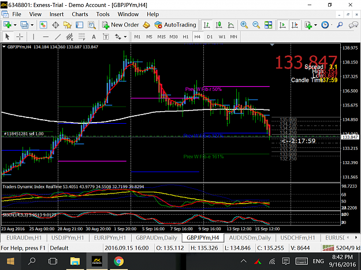Open the Windows Start menu
Viewport: 361px width, 270px height.
pos(10,261)
